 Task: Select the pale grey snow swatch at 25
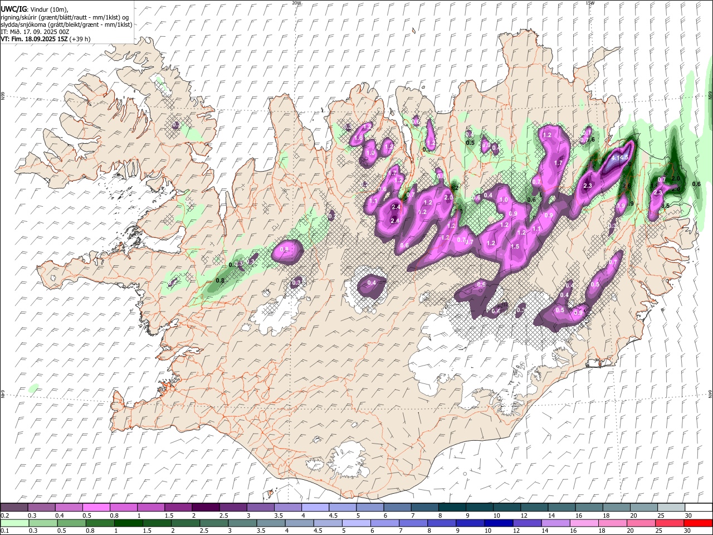click(x=671, y=508)
